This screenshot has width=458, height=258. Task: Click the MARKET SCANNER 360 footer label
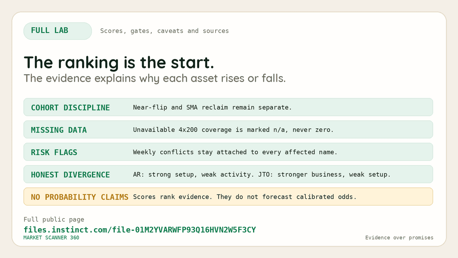[52, 238]
